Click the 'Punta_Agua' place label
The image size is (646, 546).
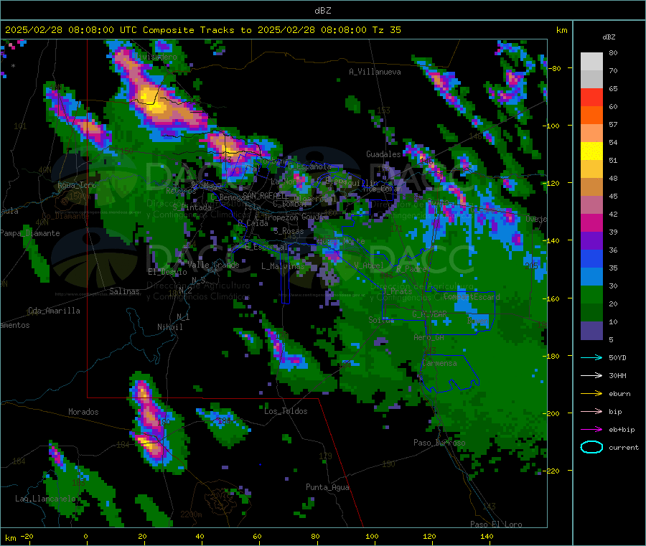(327, 487)
